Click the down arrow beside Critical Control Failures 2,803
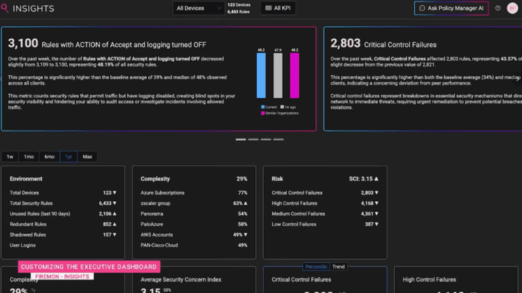Image resolution: width=522 pixels, height=293 pixels. coord(376,193)
